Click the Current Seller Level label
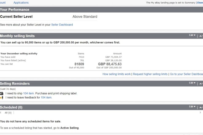203x135 pixels. click(x=16, y=17)
